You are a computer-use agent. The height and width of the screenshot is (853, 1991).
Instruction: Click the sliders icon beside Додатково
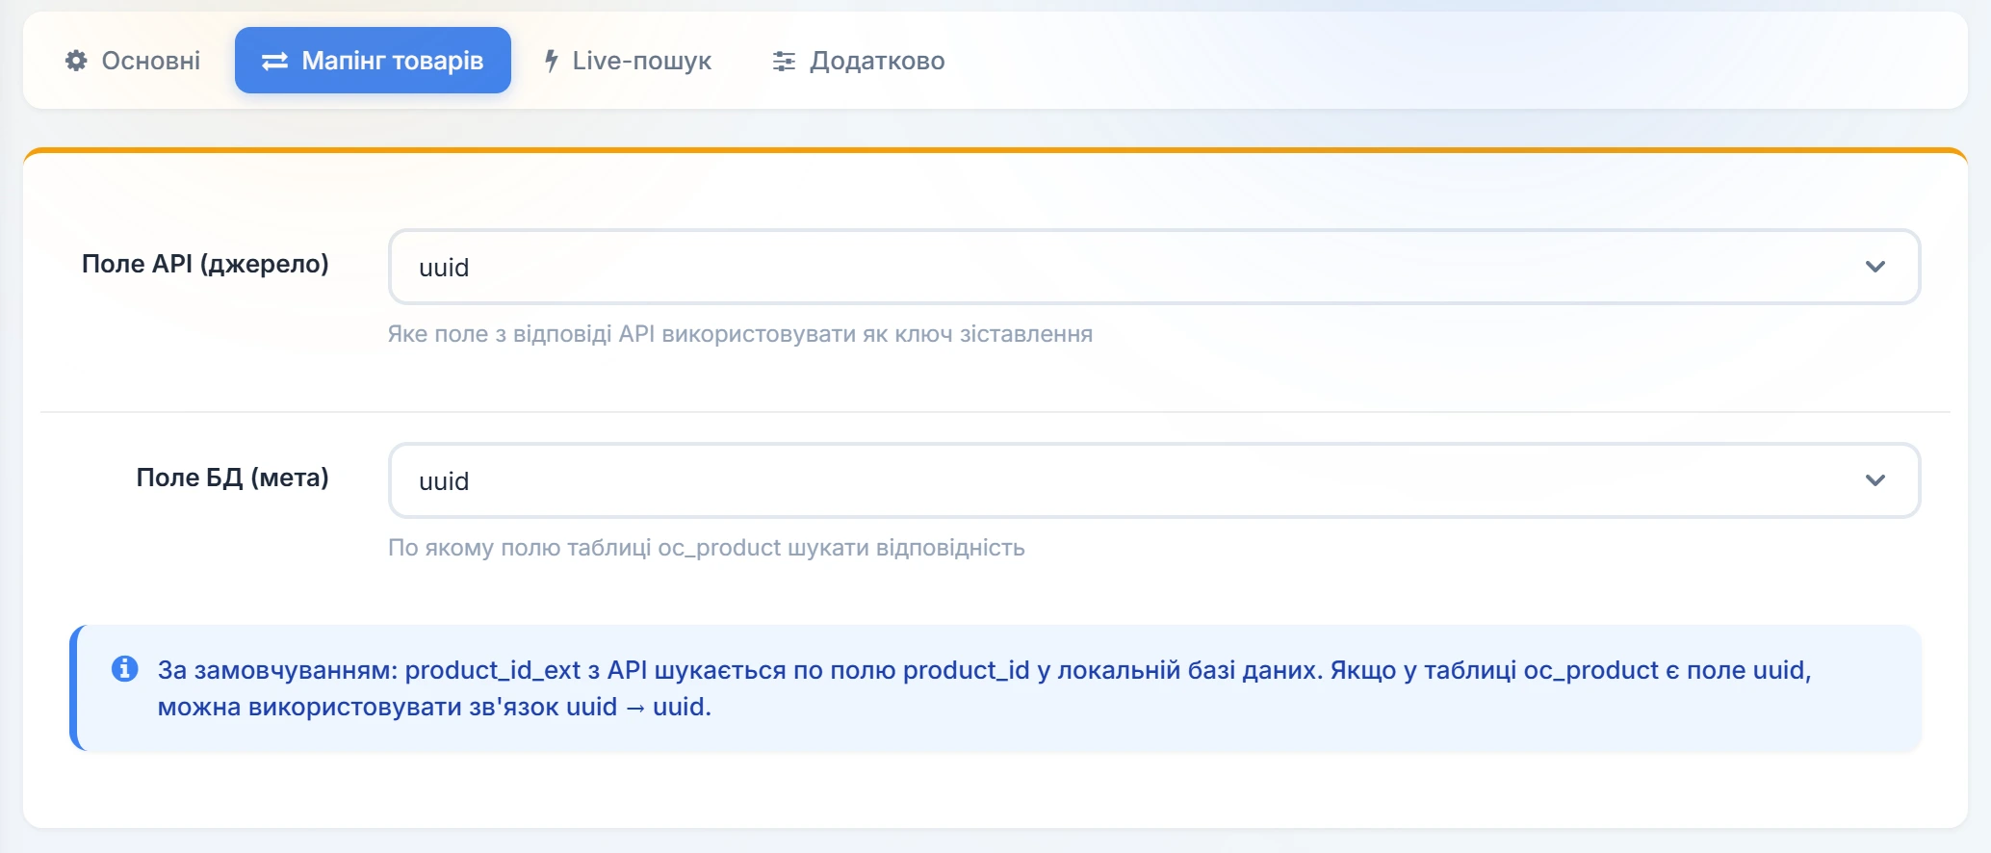(x=784, y=61)
